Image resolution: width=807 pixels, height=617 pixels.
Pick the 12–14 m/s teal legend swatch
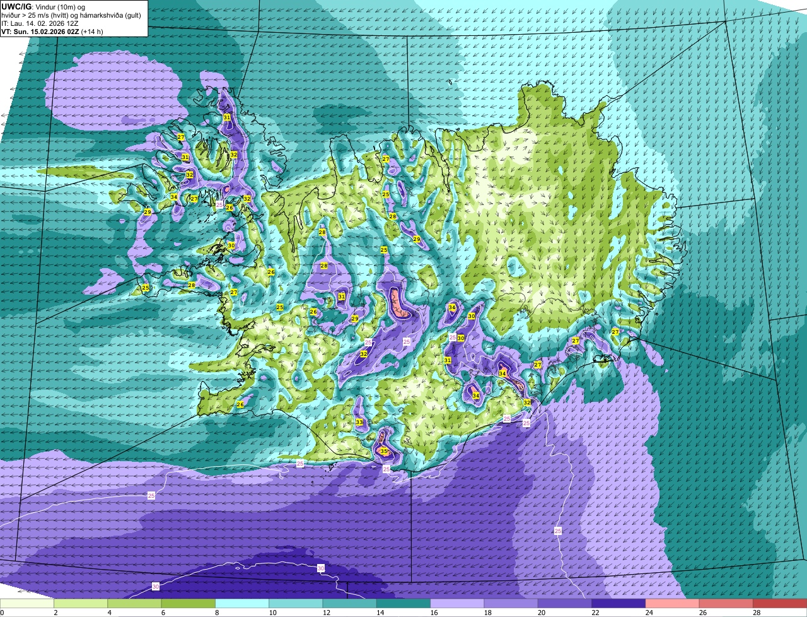coord(350,603)
